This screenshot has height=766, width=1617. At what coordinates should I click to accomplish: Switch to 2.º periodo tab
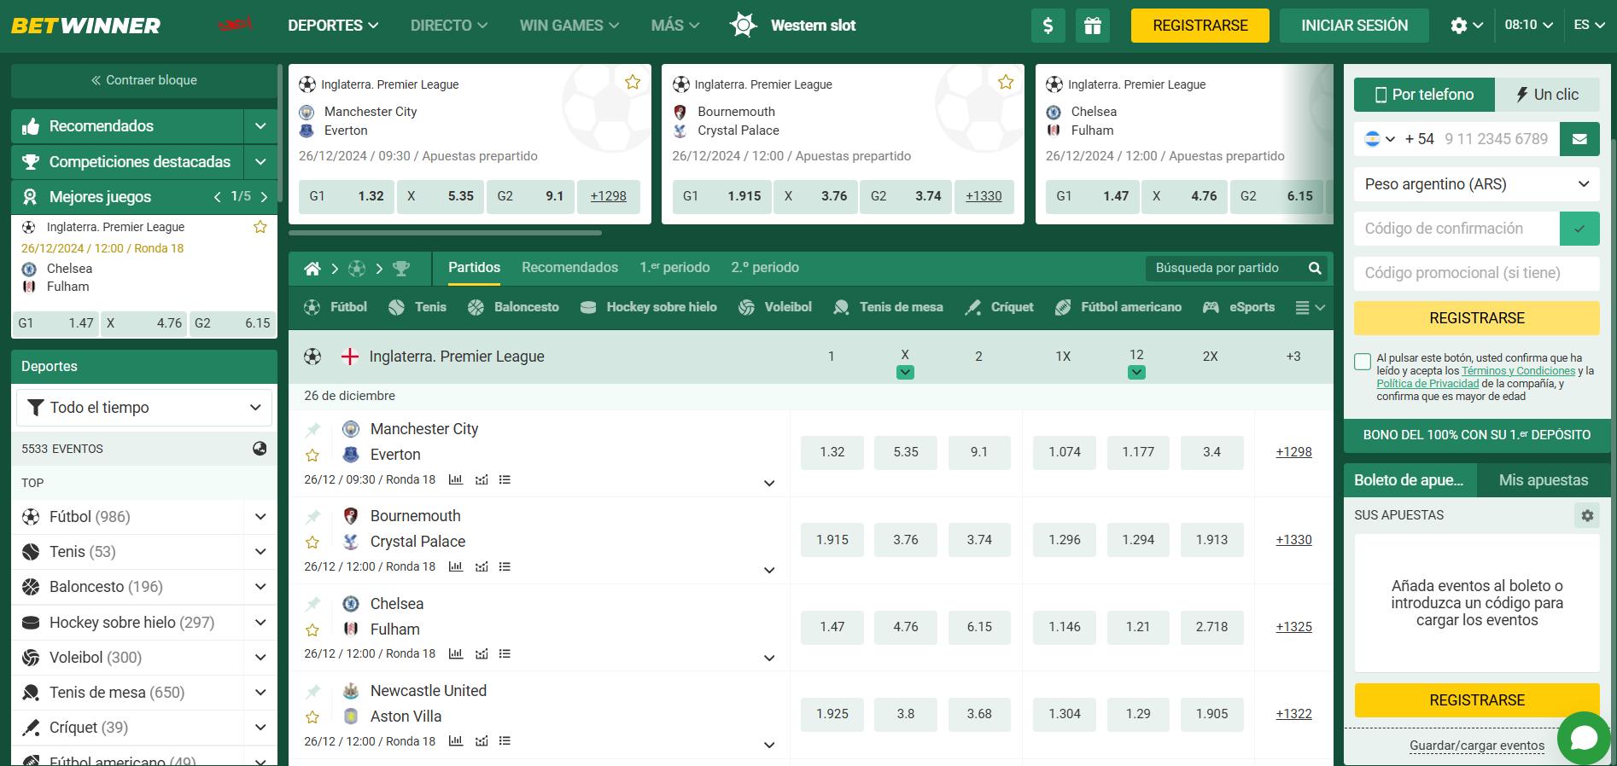point(765,268)
